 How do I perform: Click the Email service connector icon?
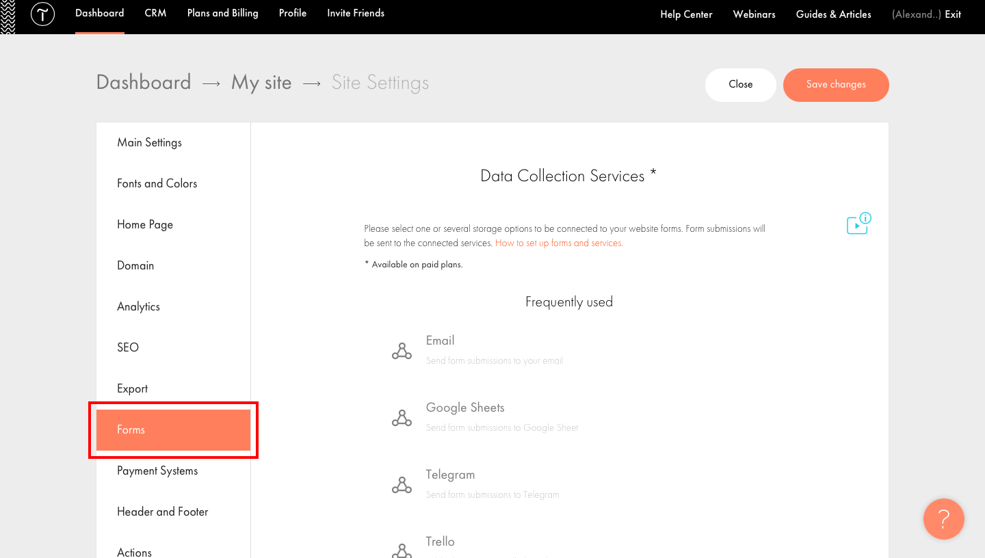[402, 351]
